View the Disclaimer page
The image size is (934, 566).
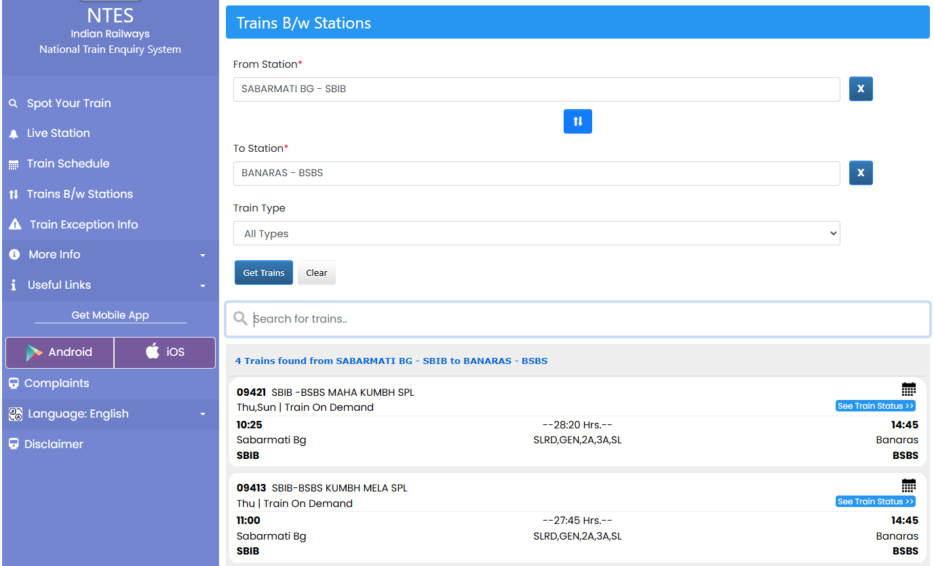54,444
